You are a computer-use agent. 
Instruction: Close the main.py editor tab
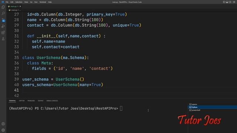point(20,6)
